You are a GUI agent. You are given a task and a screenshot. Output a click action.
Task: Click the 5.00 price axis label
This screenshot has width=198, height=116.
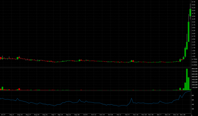coord(194,11)
